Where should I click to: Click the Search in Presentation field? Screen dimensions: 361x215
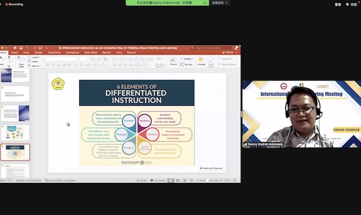pyautogui.click(x=211, y=48)
